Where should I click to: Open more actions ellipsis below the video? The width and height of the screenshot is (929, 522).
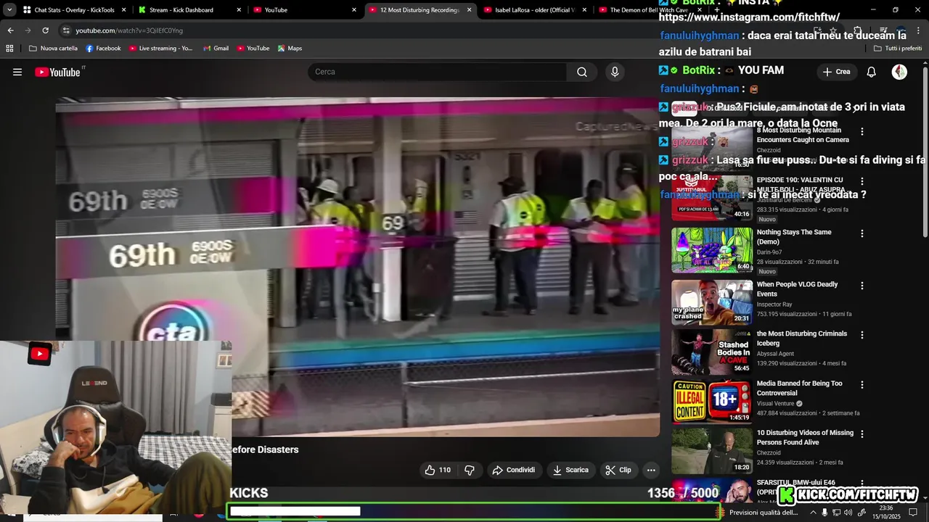coord(651,470)
